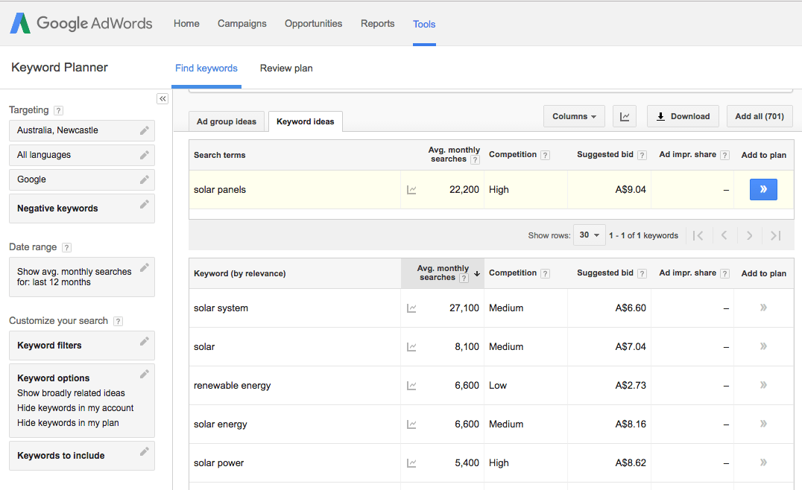Switch to the Ad group ideas tab
802x490 pixels.
tap(227, 121)
